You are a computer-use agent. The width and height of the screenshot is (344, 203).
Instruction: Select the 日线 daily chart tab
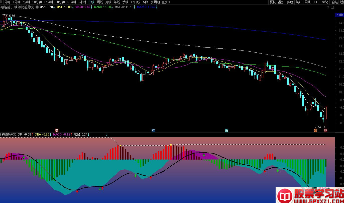[91, 2]
